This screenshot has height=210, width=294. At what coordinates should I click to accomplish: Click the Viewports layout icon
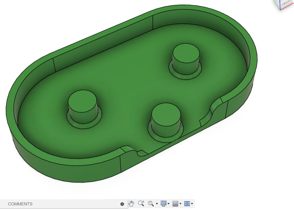[x=187, y=204]
